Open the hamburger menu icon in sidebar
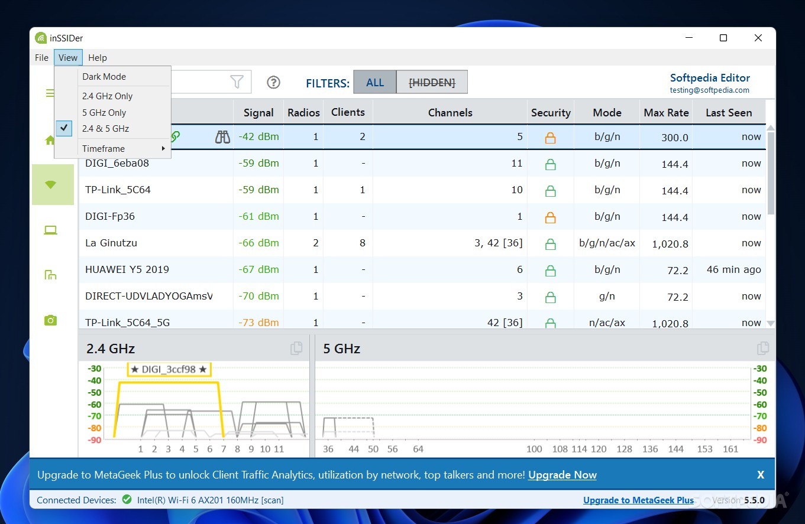The width and height of the screenshot is (805, 524). 50,93
